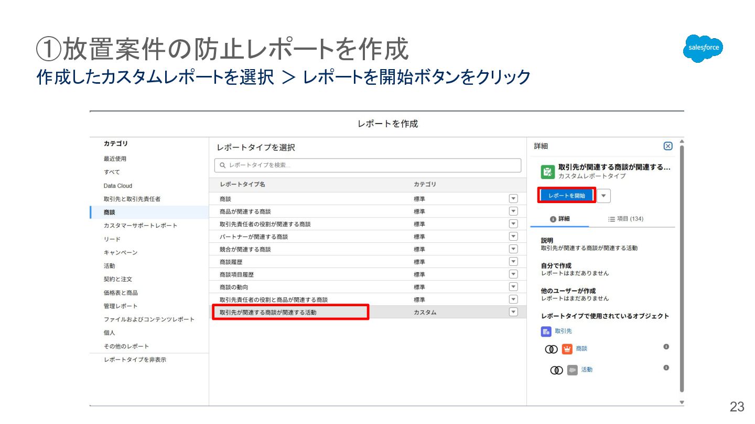Open row menu for 商談履歴
The width and height of the screenshot is (755, 424).
513,262
